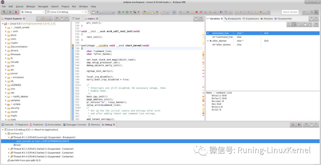The width and height of the screenshot is (321, 165).
Task: Toggle Instruction Stepping Mode icon
Action: [221, 12]
